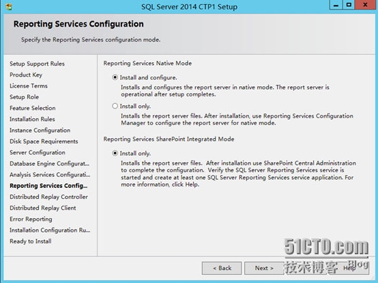Viewport: 378px width, 283px height.
Task: Open Disk Space Requirements step
Action: click(44, 141)
